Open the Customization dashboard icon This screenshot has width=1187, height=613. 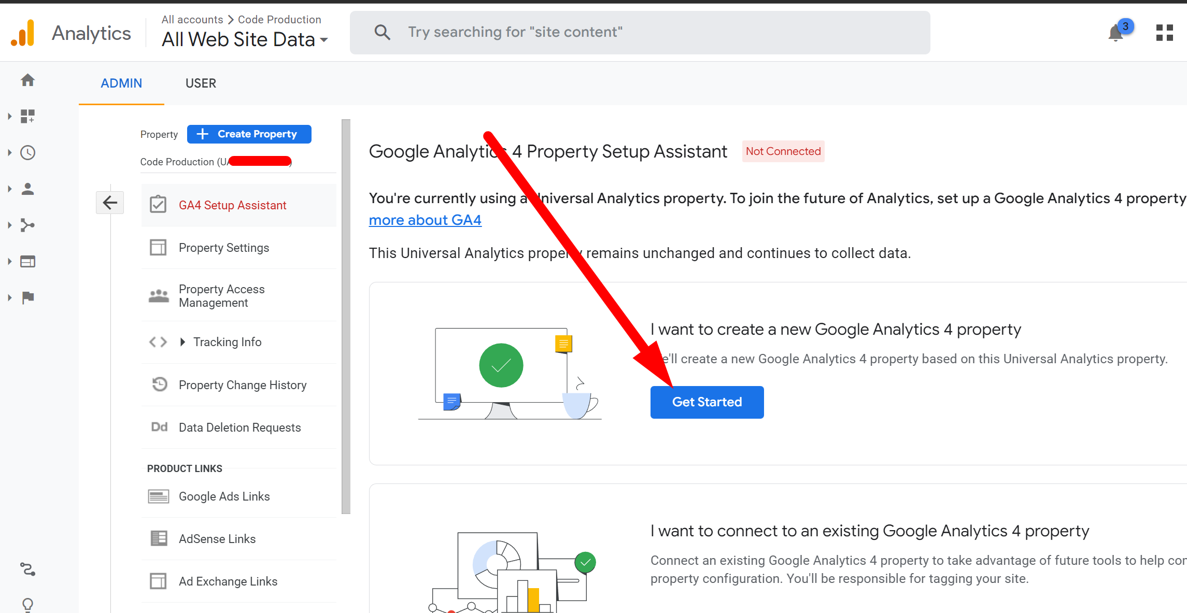point(27,116)
